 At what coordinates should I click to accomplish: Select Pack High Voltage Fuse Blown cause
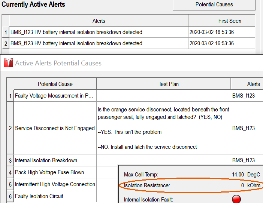(x=49, y=172)
